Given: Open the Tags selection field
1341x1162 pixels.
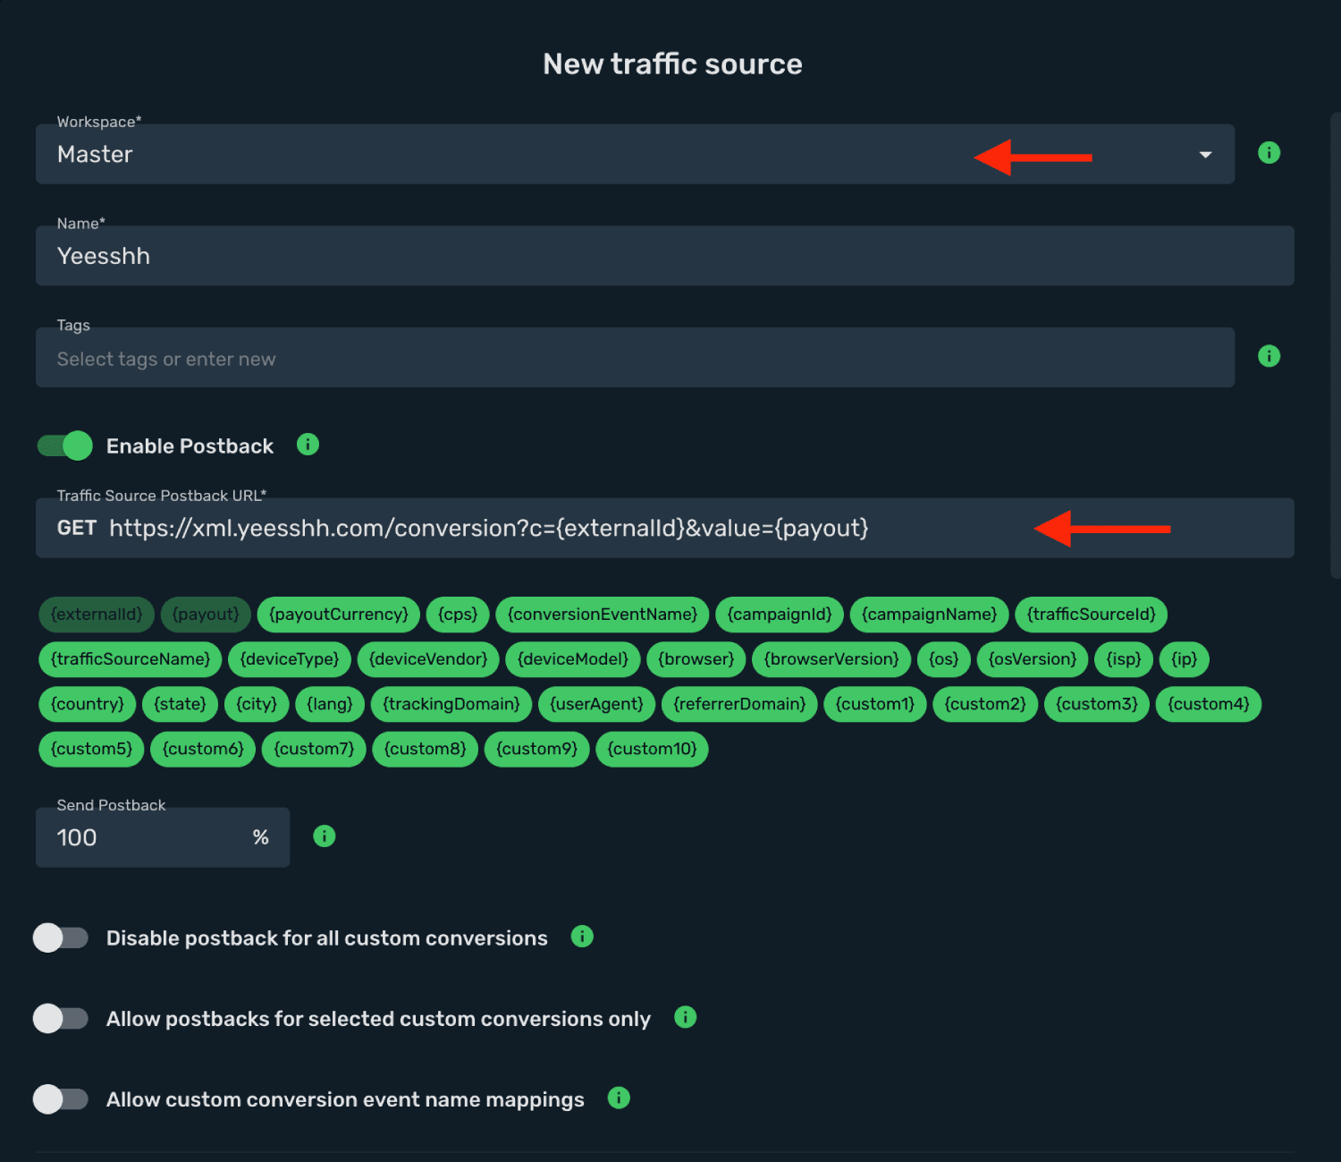Looking at the screenshot, I should tap(635, 357).
